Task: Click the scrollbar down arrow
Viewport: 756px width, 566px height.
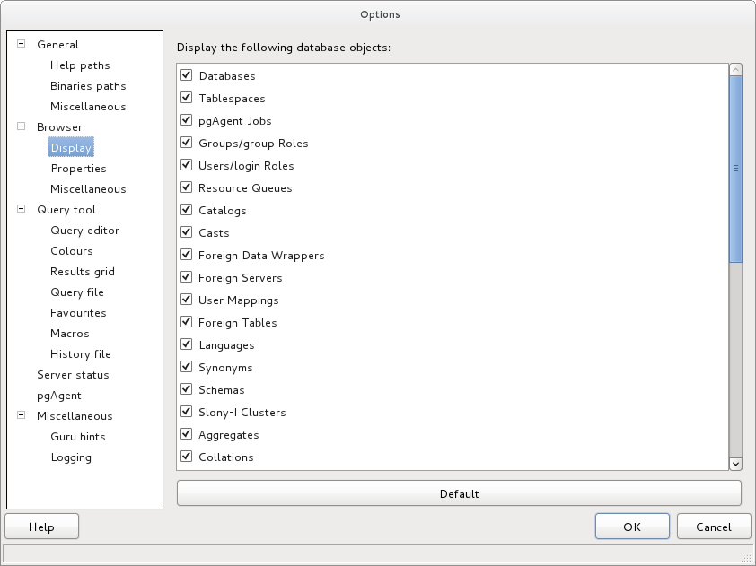Action: pos(735,463)
